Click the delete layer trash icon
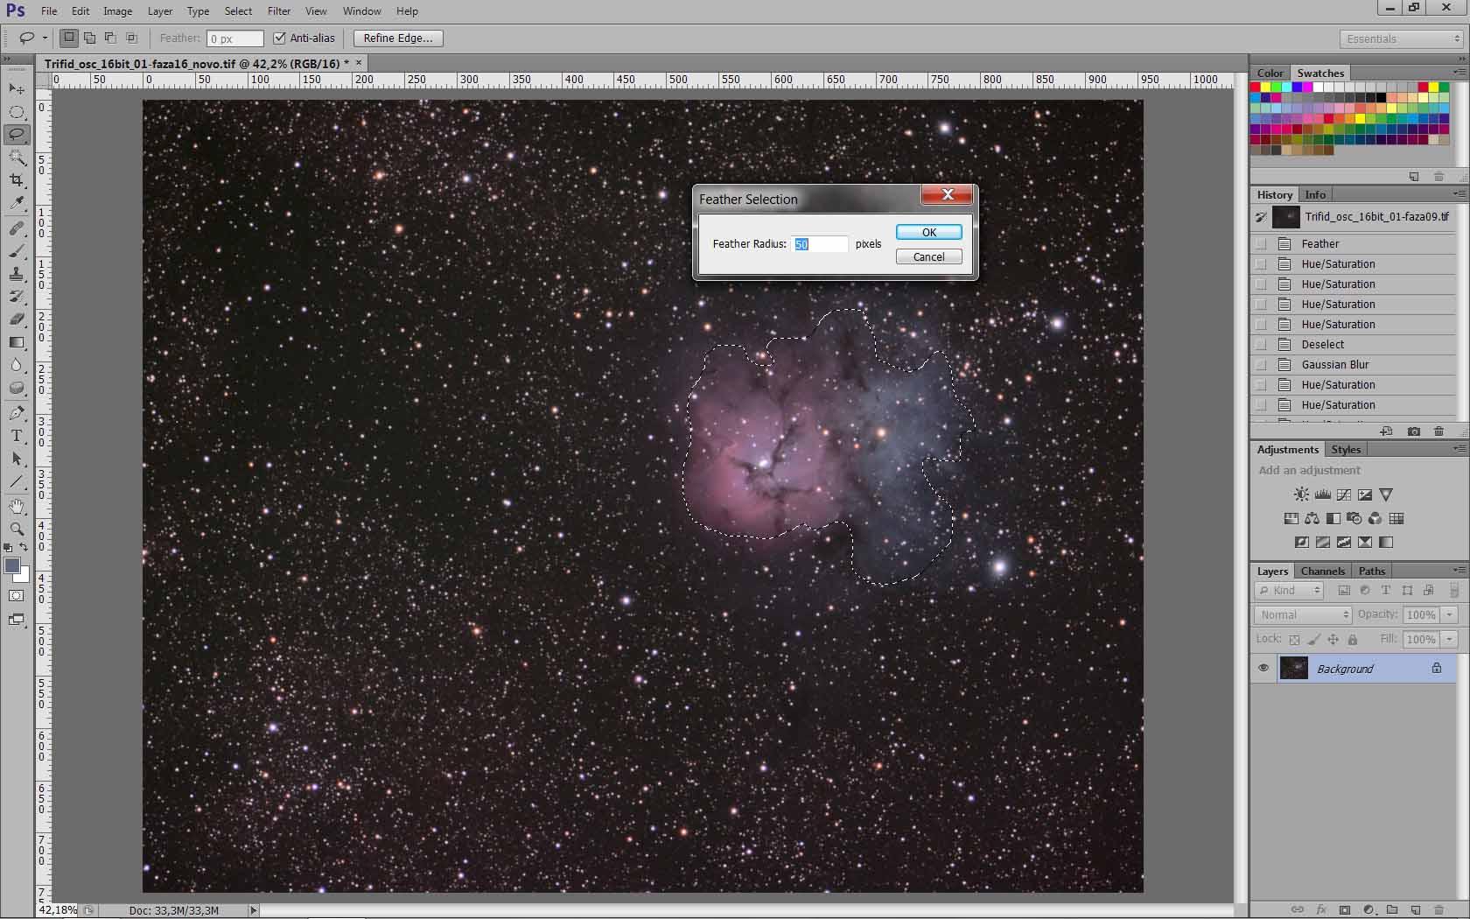 coord(1438,909)
